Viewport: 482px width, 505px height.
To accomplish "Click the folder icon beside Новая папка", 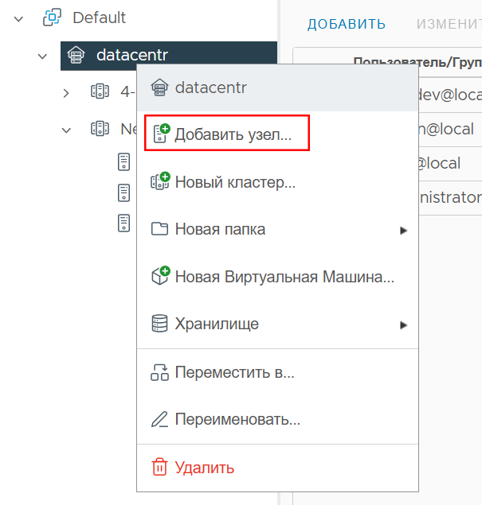I will tap(159, 229).
